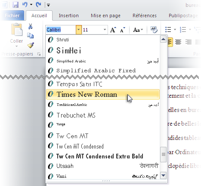Screen dimensions: 201x186
Task: Toggle right text alignment
Action: [189, 42]
